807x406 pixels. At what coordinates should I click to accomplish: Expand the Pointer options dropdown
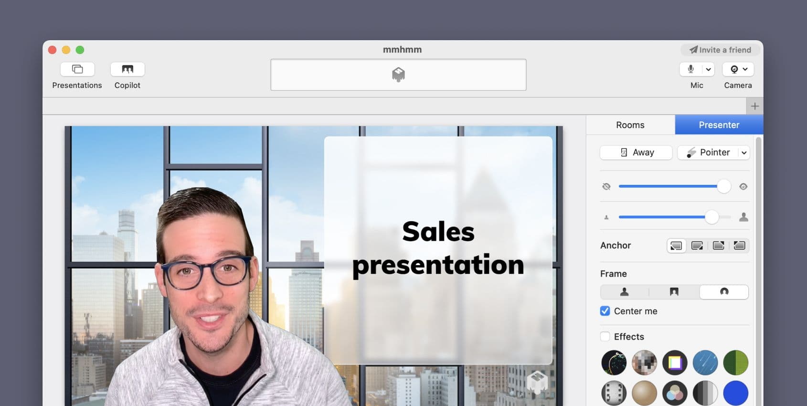(x=744, y=152)
